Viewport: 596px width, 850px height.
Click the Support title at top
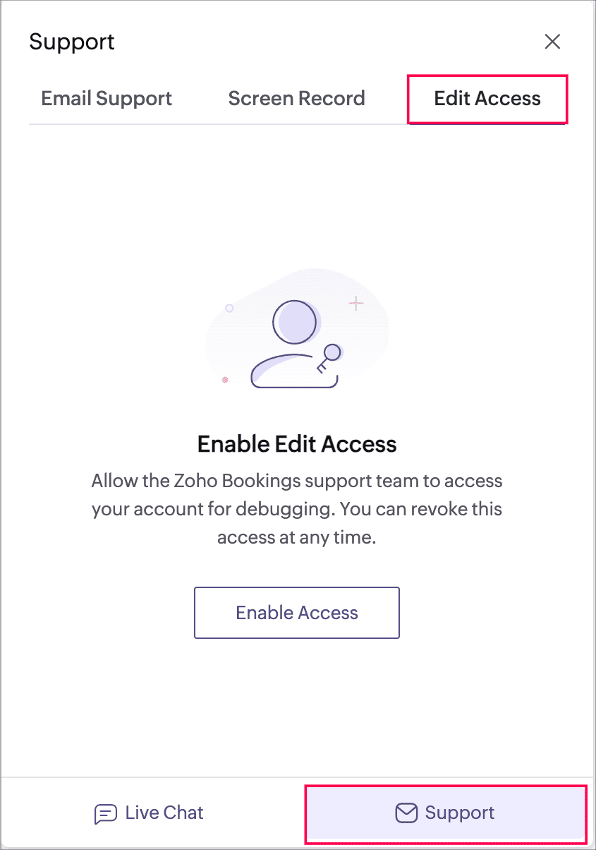[72, 42]
